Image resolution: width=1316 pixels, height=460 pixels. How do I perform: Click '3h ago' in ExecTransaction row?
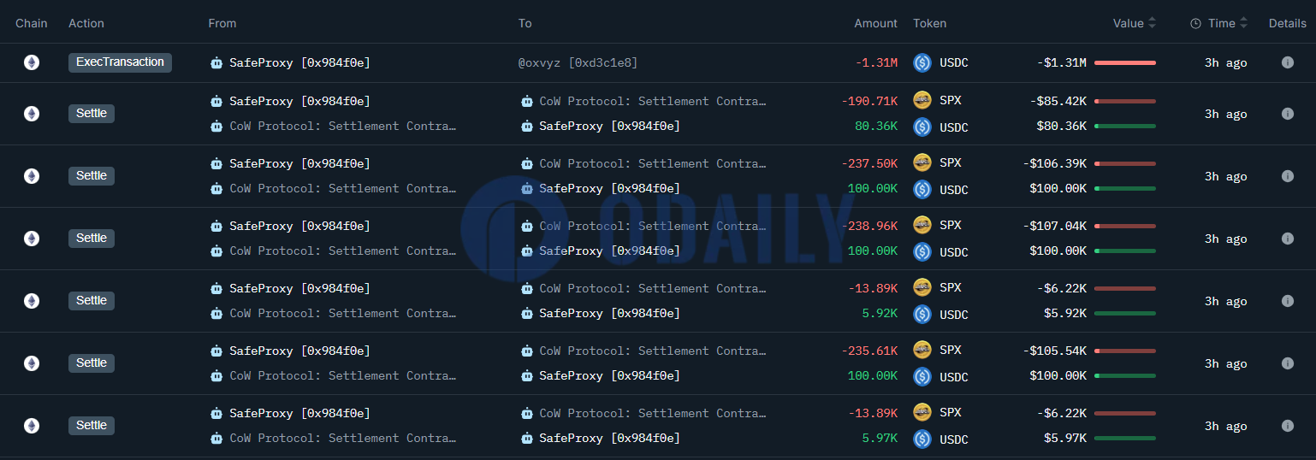coord(1225,63)
